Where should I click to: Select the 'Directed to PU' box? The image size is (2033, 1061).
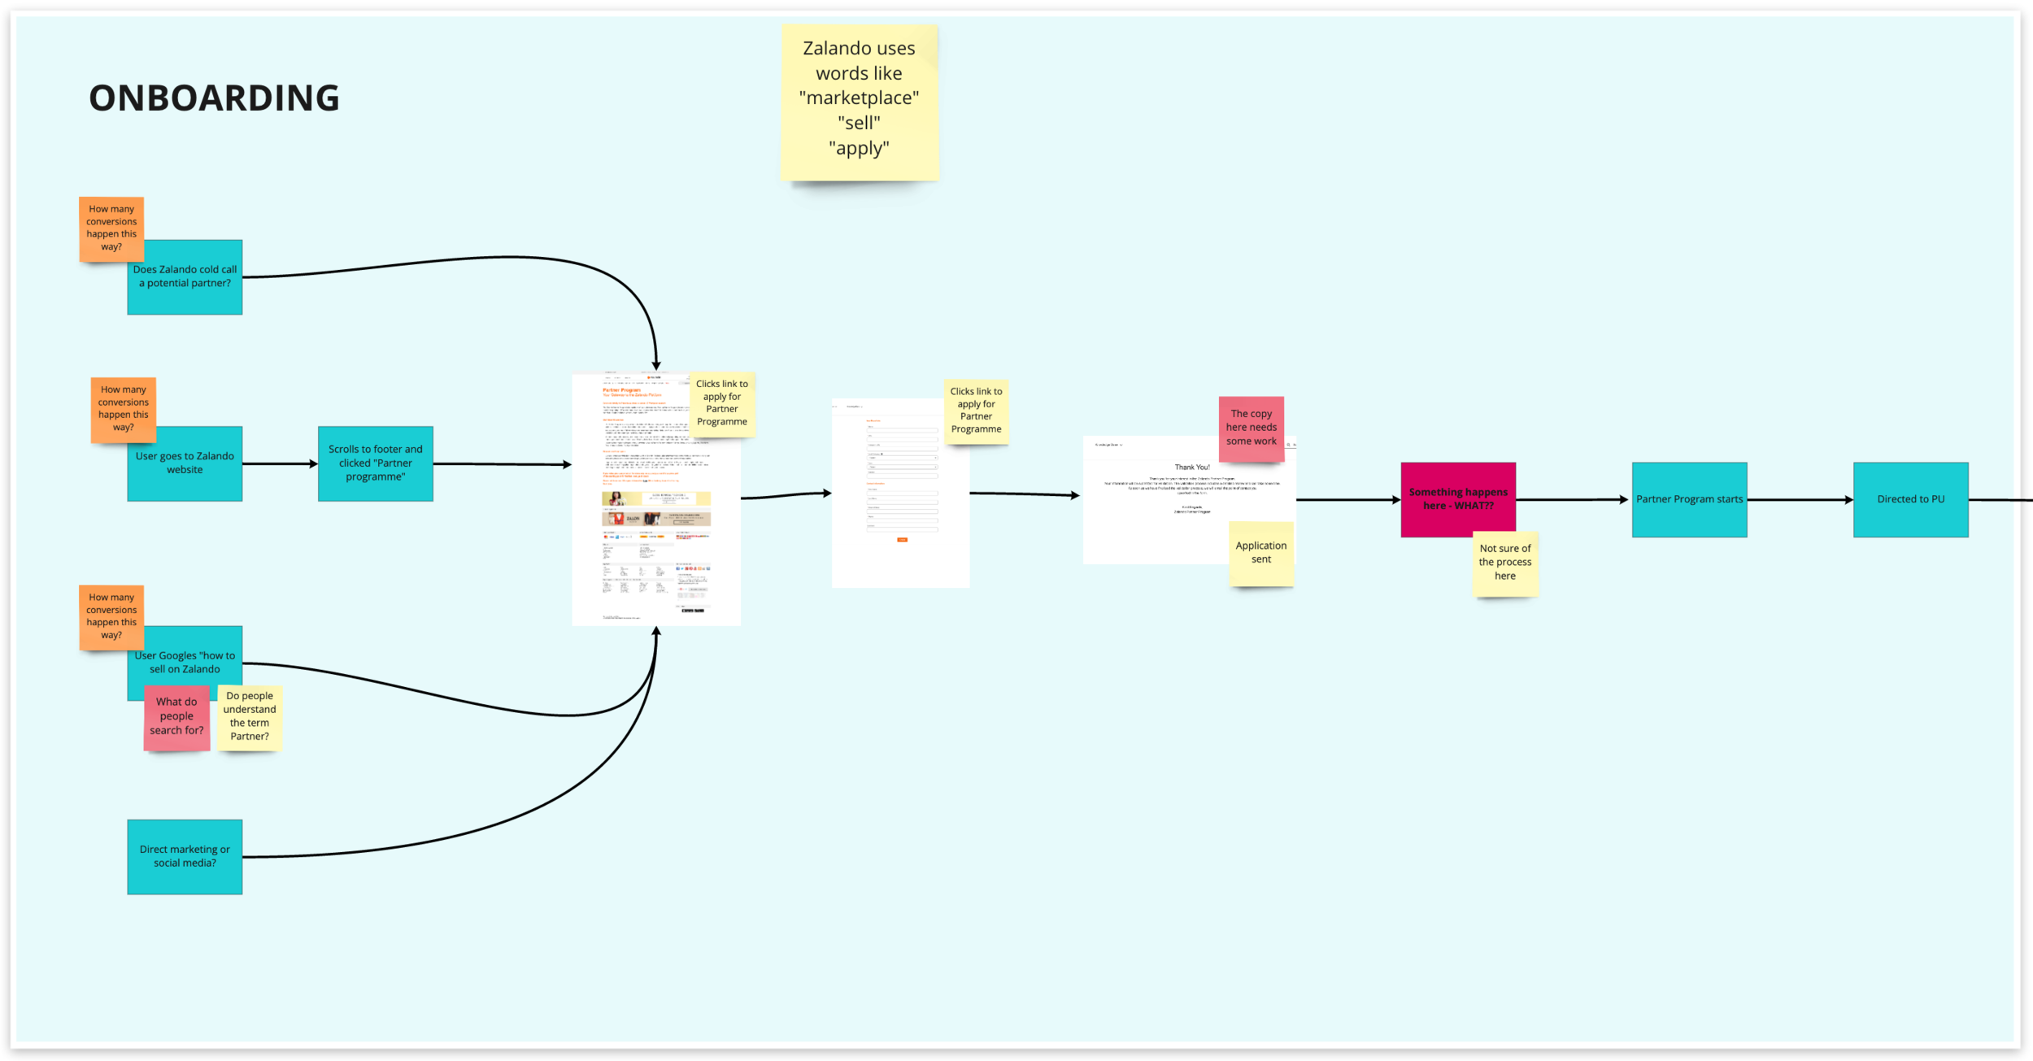1911,500
